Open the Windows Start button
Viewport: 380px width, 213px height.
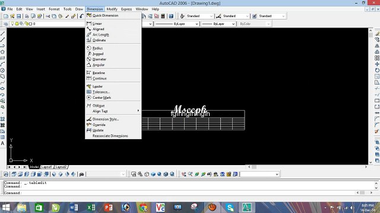click(6, 208)
